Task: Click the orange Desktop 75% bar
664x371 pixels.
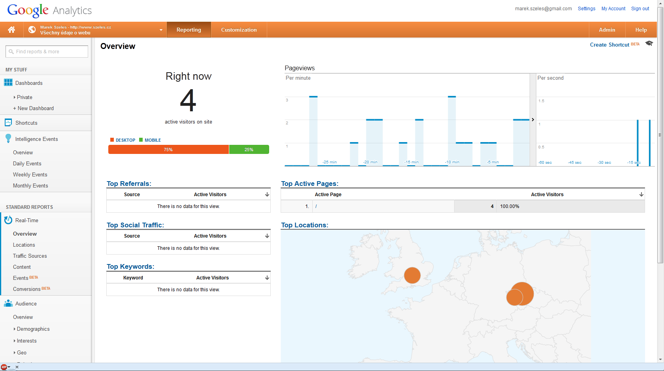Action: (168, 150)
